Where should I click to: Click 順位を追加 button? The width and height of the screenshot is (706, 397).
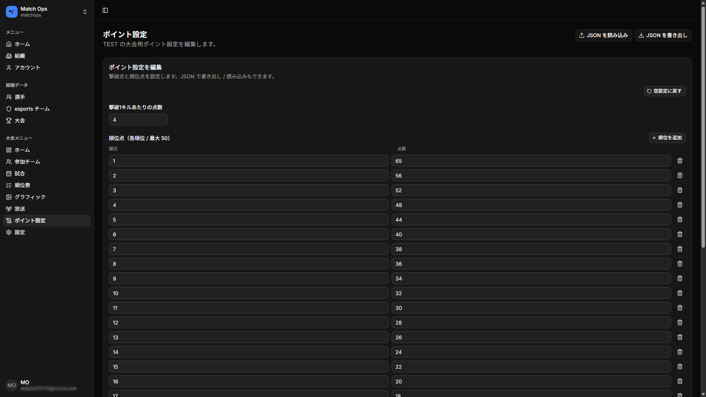pos(667,138)
